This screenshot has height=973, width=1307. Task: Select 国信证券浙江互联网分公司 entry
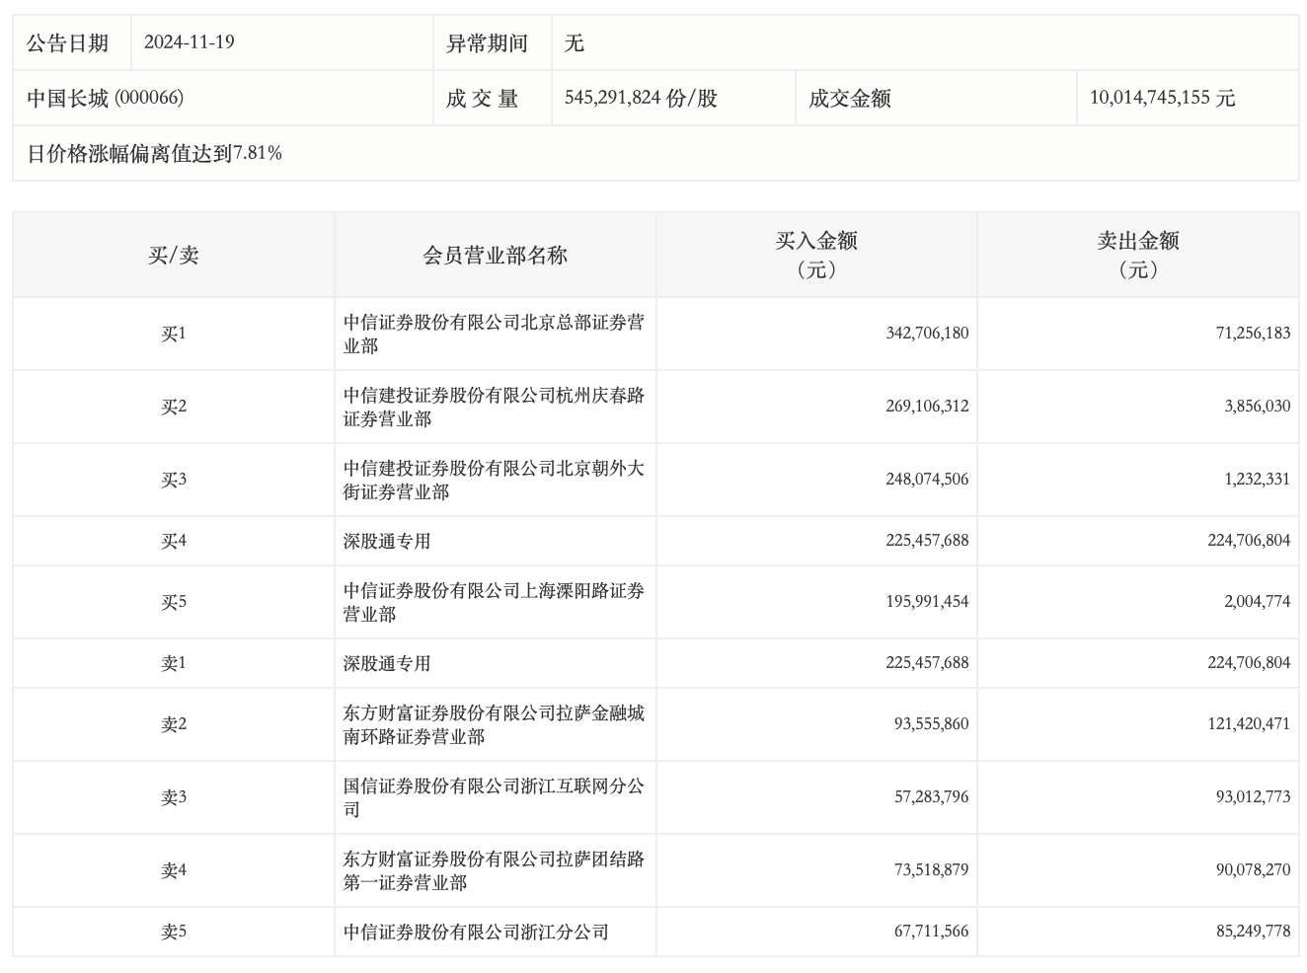[x=494, y=797]
